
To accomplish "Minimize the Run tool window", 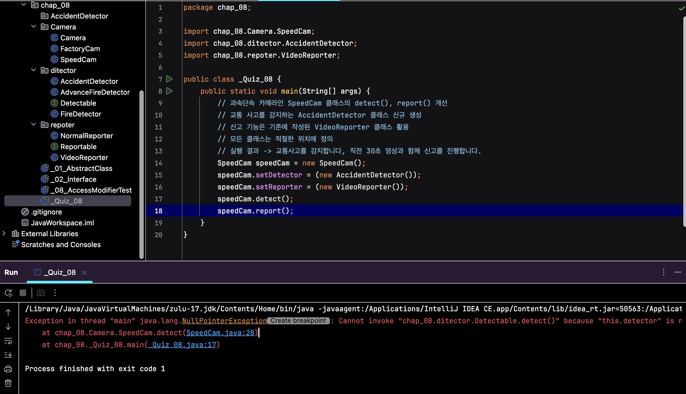I will tap(678, 272).
